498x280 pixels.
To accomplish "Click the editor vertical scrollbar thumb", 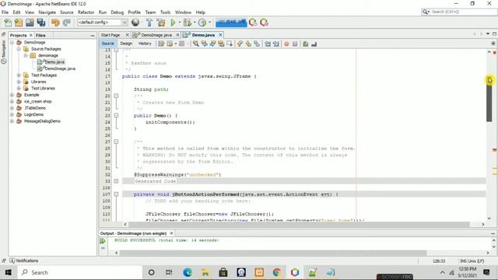I will pos(489,99).
